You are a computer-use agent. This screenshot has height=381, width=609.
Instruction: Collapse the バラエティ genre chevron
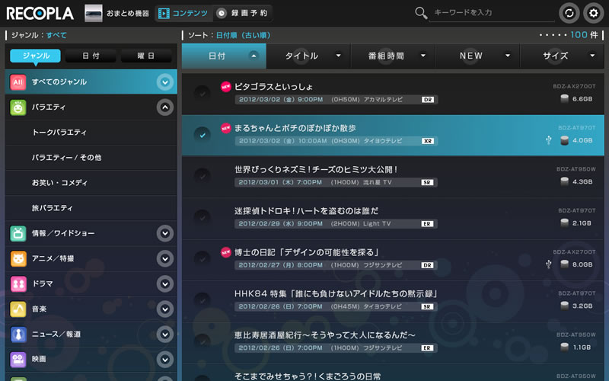click(x=165, y=107)
